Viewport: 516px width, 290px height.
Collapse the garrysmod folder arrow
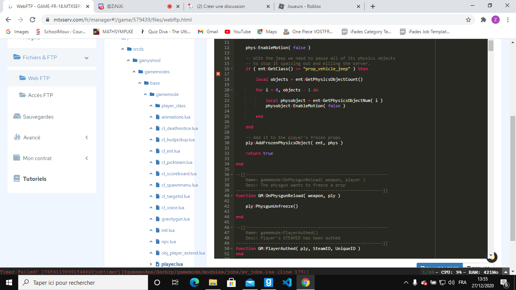tap(128, 60)
